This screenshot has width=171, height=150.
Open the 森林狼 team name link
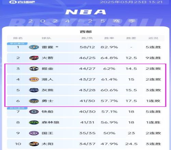click(50, 122)
